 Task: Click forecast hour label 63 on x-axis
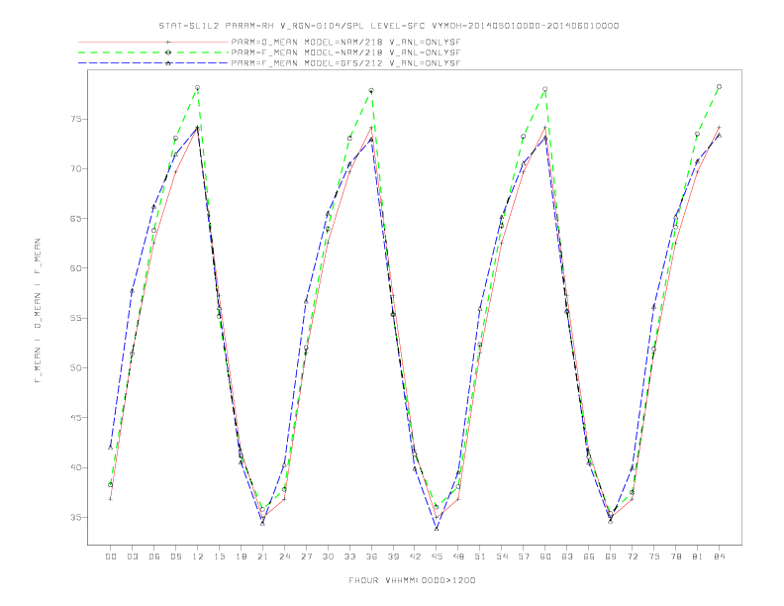(x=567, y=556)
